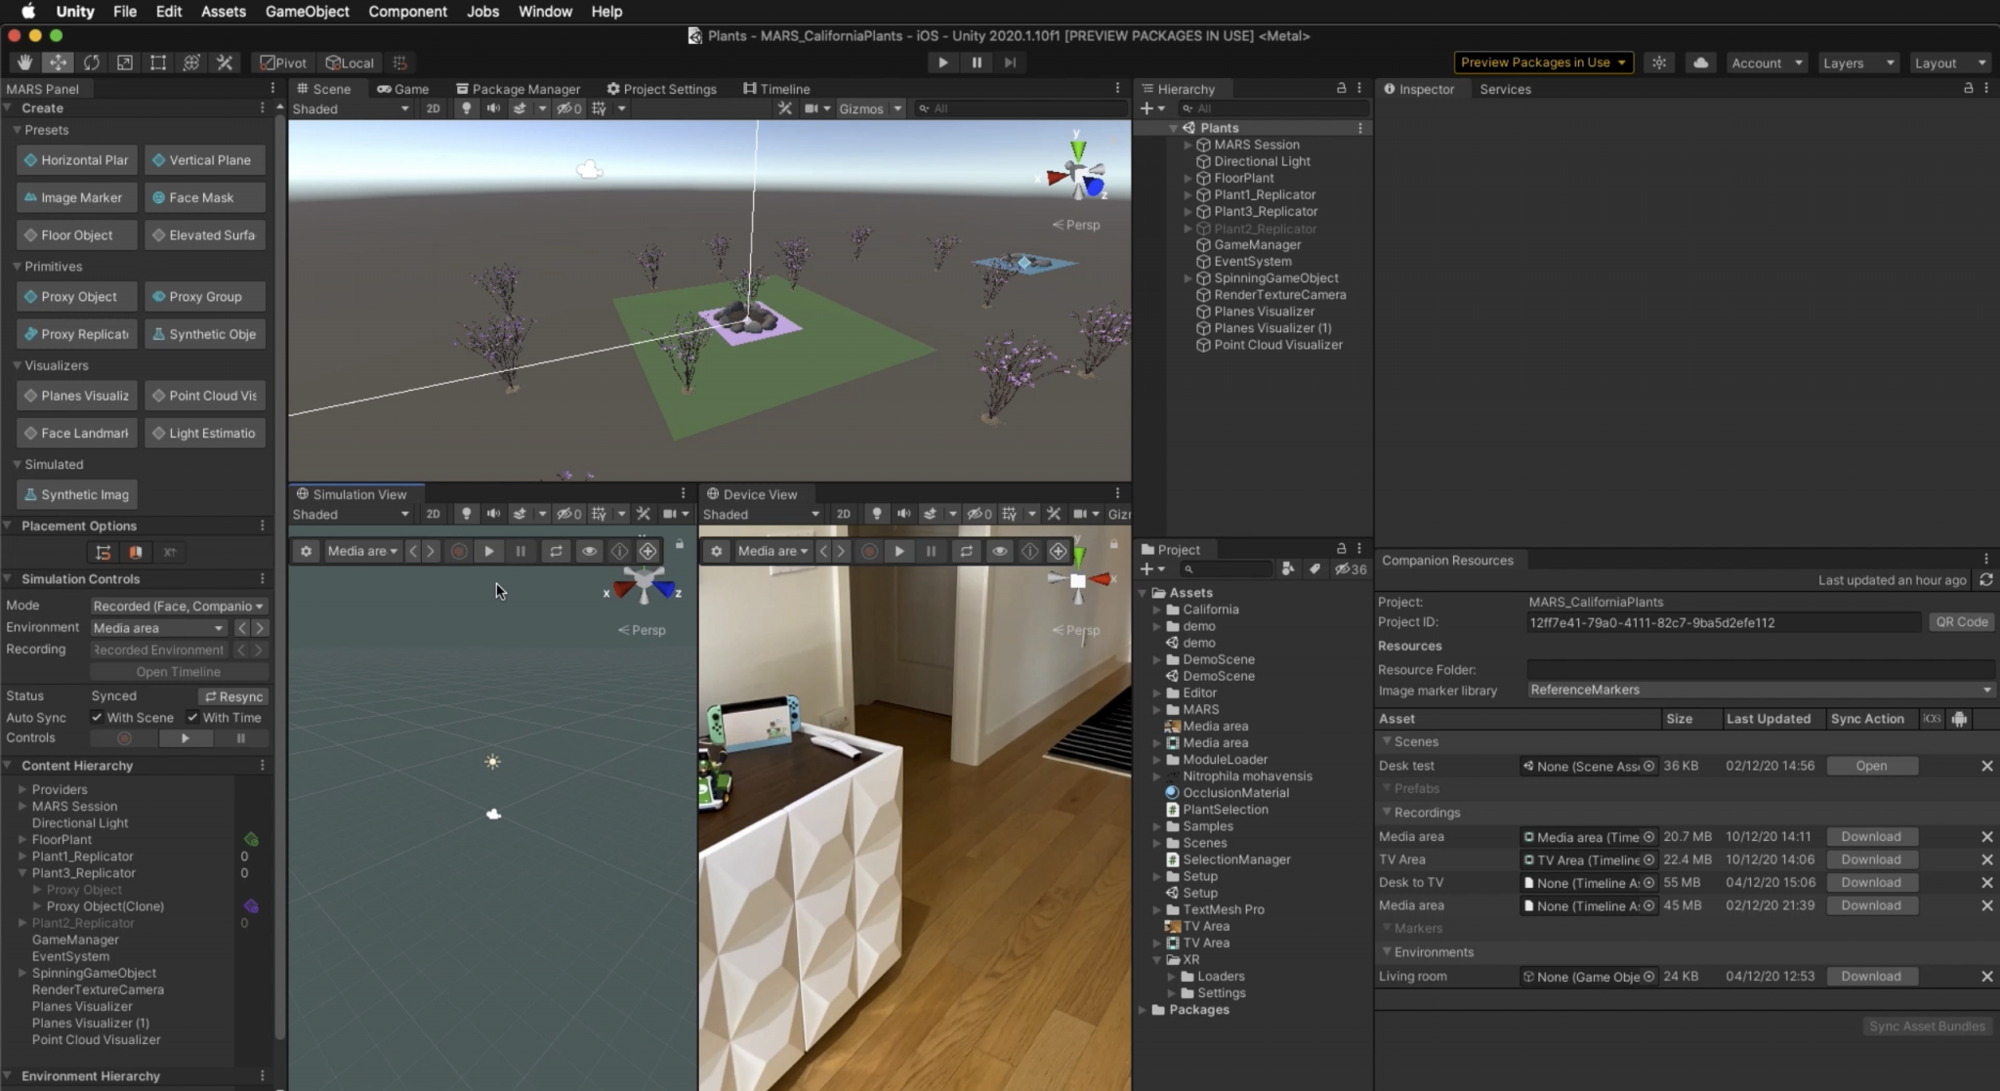Click Simulation View settings gear icon
Image resolution: width=2000 pixels, height=1091 pixels.
pos(306,551)
